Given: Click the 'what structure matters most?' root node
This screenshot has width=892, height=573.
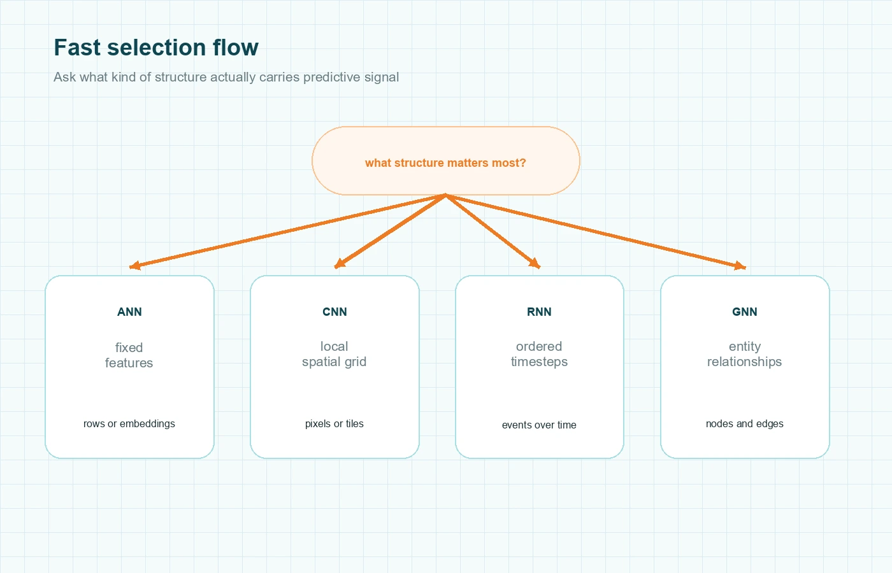Looking at the screenshot, I should (x=445, y=161).
